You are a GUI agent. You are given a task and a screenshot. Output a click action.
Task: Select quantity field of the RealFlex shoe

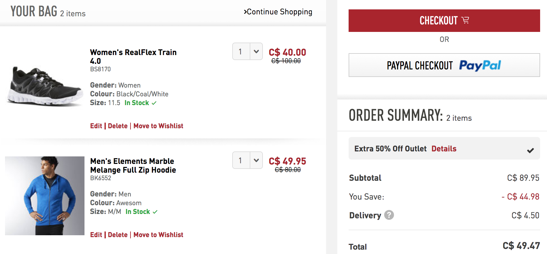point(241,51)
